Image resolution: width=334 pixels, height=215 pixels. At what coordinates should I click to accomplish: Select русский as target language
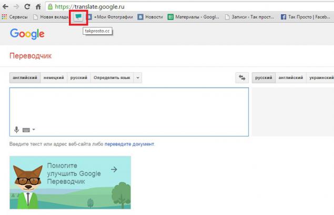(x=264, y=77)
